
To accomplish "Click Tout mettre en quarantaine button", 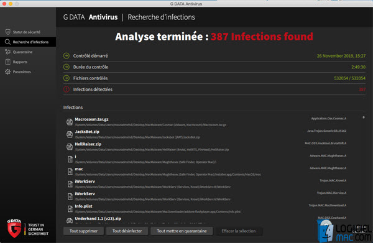I will coord(182,231).
